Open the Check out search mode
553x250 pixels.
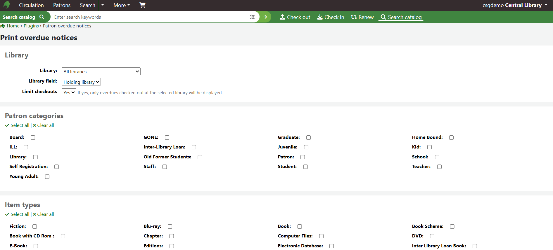295,17
